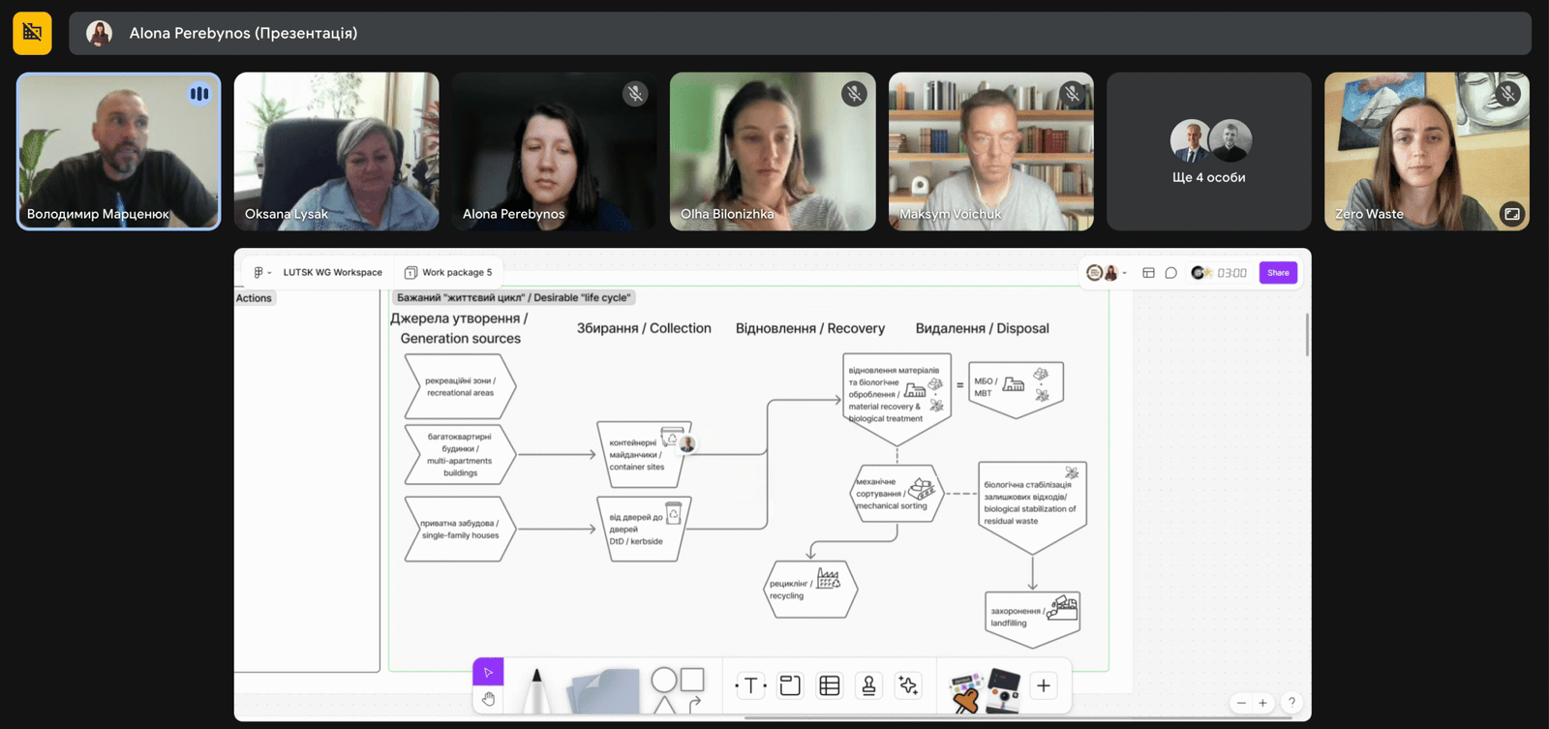This screenshot has height=729, width=1549.
Task: Select the Section tool
Action: (x=790, y=686)
